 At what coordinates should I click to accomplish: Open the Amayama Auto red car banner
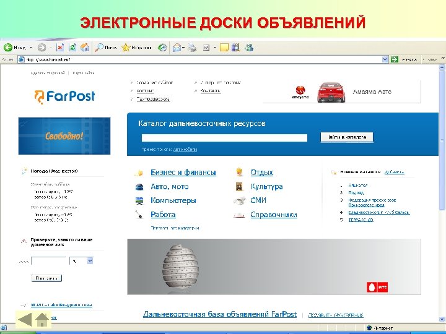[x=341, y=92]
